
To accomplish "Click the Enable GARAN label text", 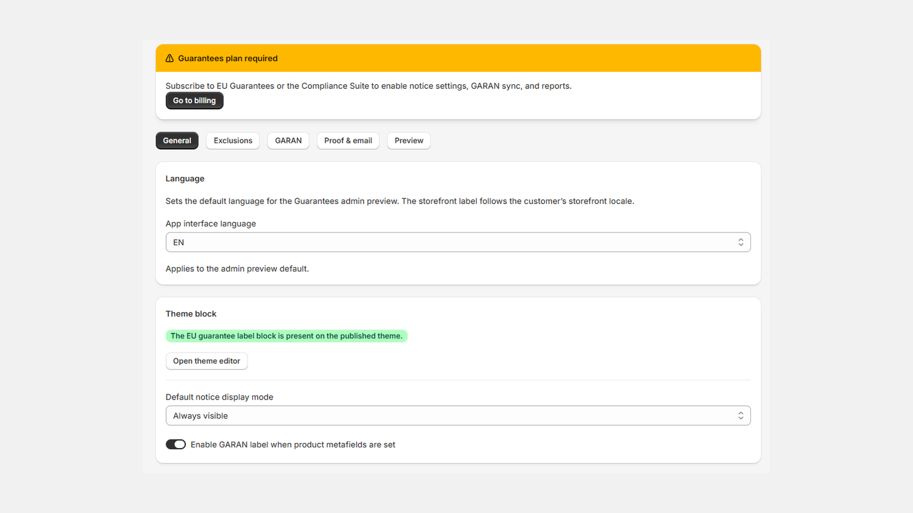I will tap(293, 445).
